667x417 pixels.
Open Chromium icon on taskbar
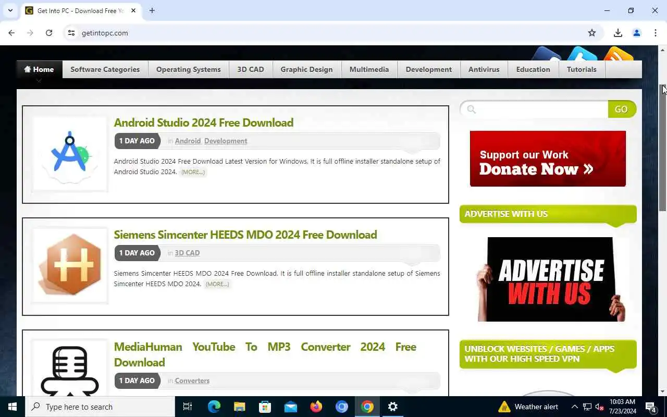[x=342, y=407]
